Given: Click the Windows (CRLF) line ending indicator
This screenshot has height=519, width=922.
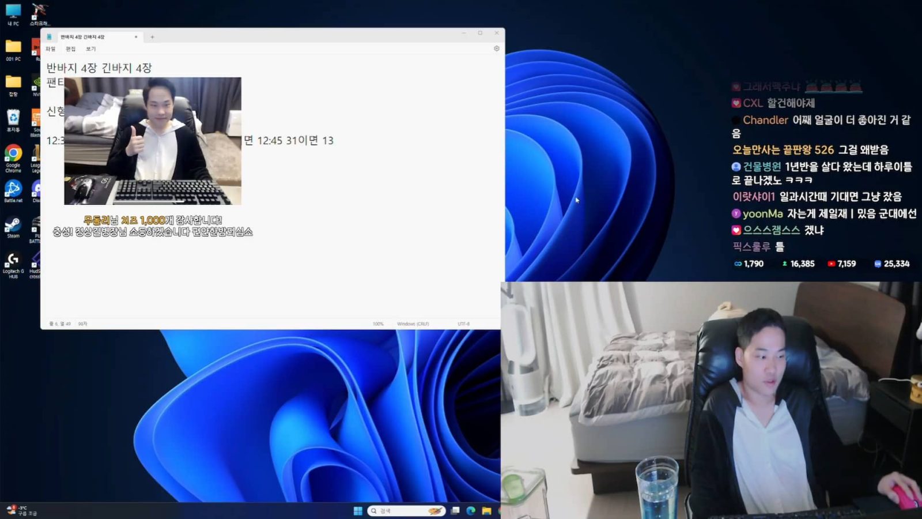Looking at the screenshot, I should coord(413,324).
